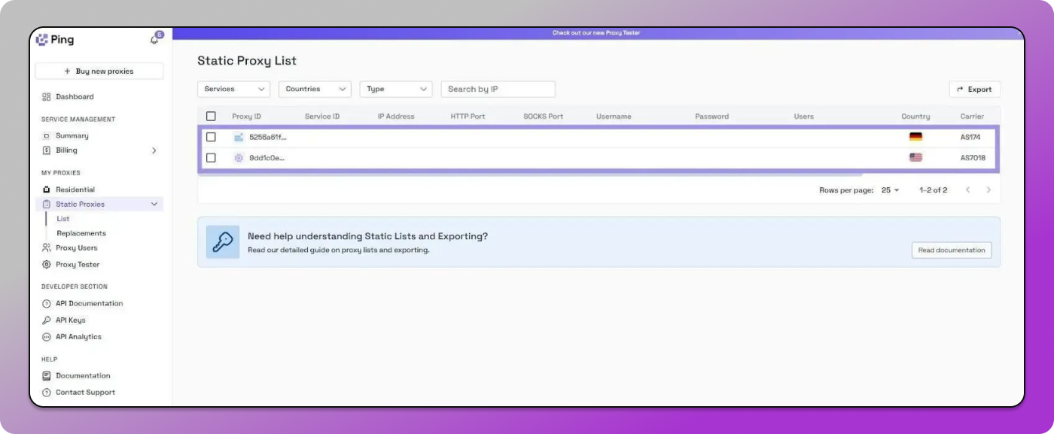
Task: Click the Dashboard grid icon
Action: (x=46, y=97)
